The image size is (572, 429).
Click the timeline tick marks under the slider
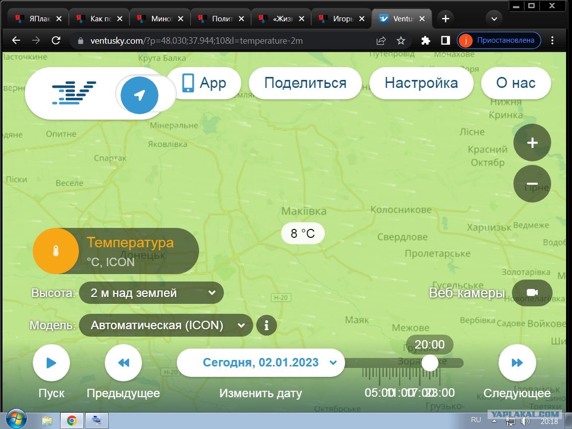[401, 376]
